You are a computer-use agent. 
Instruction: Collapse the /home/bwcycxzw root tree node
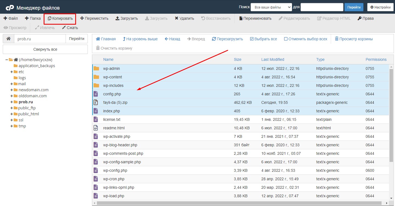(x=7, y=59)
